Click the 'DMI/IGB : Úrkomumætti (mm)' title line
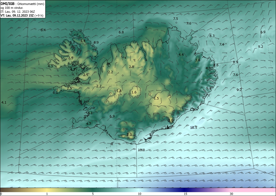Viewport: 276px width, 196px height. point(22,4)
